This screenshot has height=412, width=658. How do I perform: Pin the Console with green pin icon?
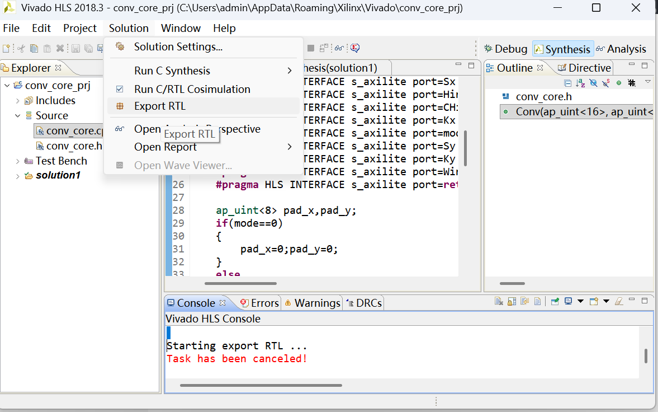tap(555, 301)
